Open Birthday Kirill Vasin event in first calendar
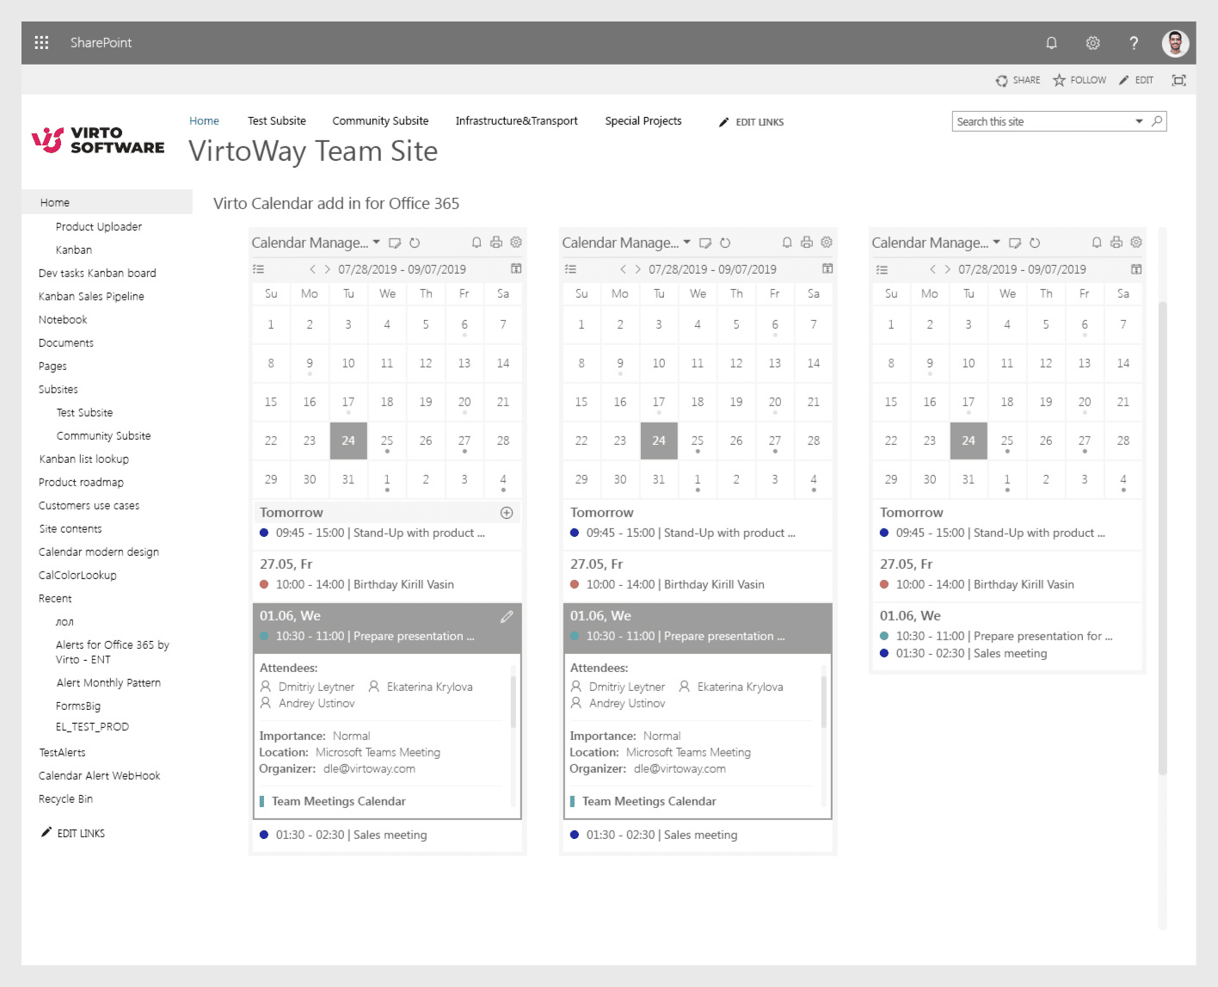This screenshot has height=987, width=1218. click(x=357, y=584)
